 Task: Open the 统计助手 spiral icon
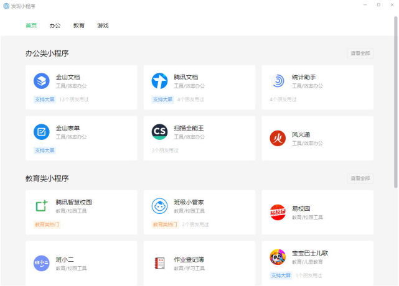278,81
